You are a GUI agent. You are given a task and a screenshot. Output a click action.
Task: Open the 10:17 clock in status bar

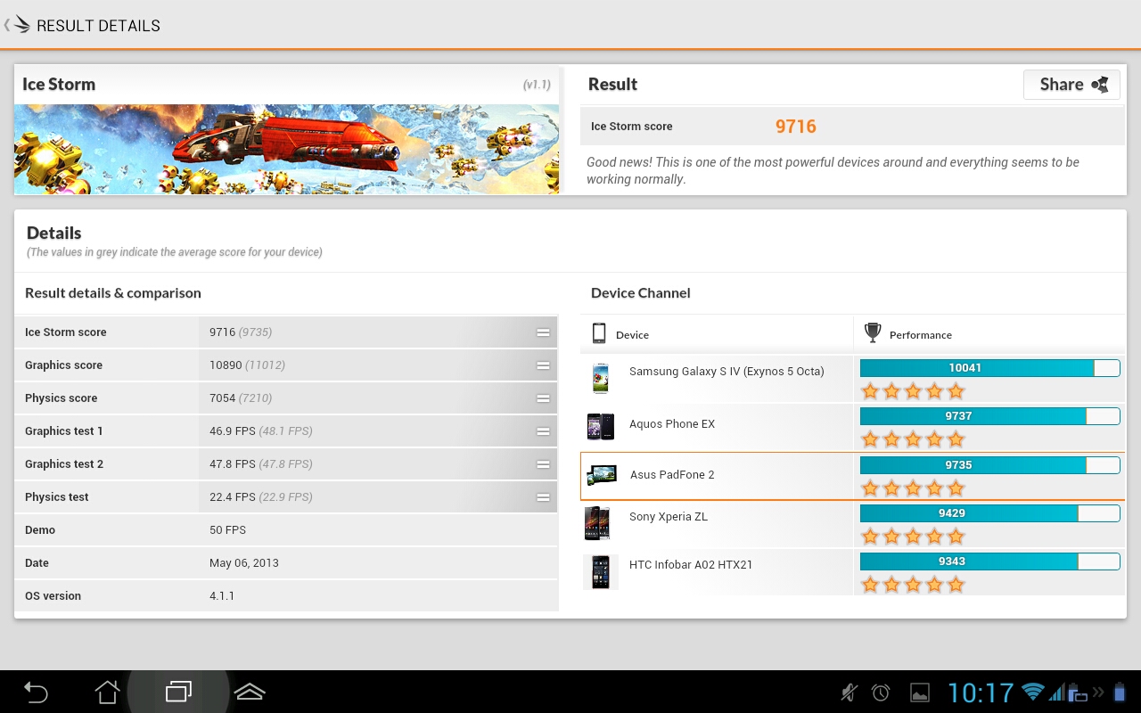pos(981,693)
